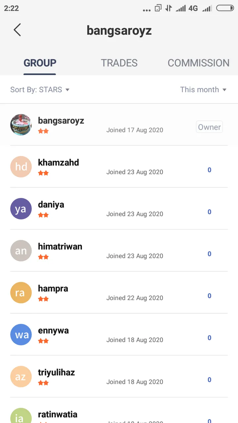Open ennywa's member row name
The image size is (238, 423).
(53, 330)
